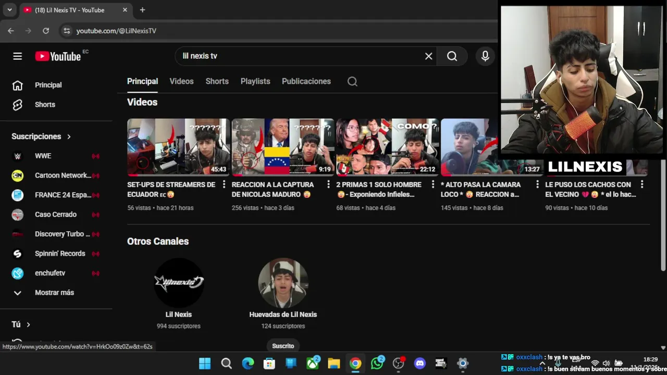Open Microsoft Edge from the taskbar
667x375 pixels.
tap(248, 363)
